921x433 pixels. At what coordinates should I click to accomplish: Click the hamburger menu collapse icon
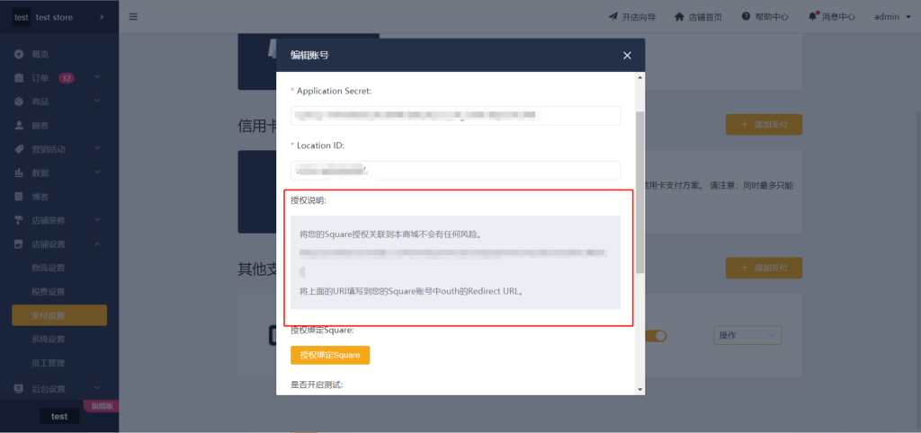click(133, 17)
